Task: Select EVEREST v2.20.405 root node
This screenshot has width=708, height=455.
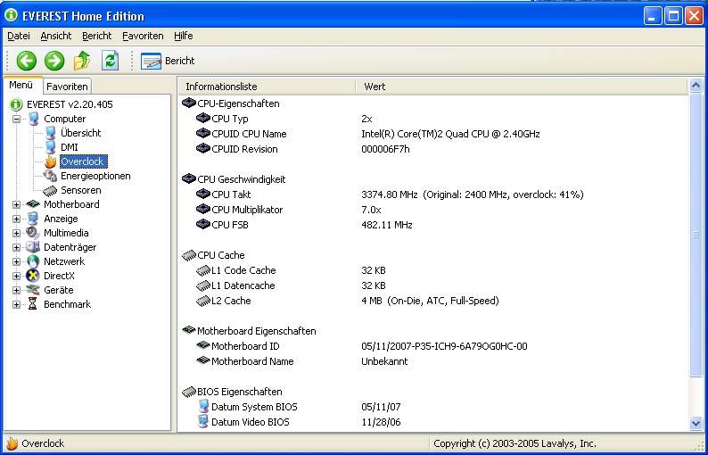Action: (x=70, y=104)
